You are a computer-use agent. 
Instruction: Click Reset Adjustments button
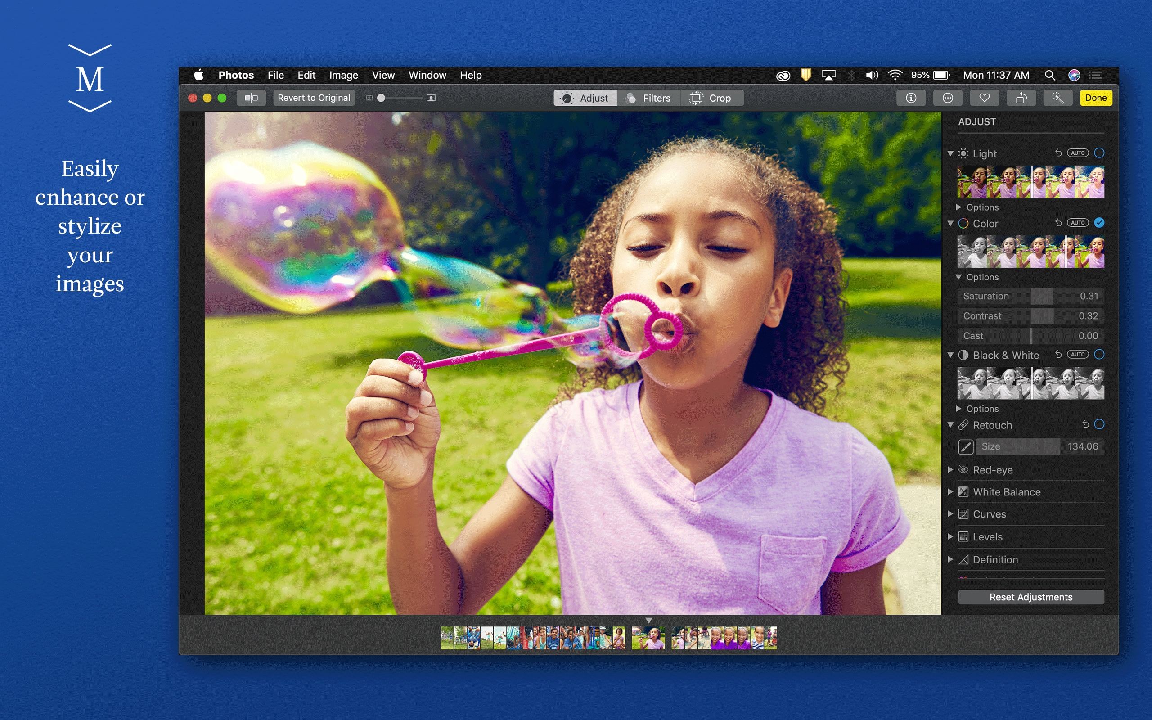click(1030, 597)
